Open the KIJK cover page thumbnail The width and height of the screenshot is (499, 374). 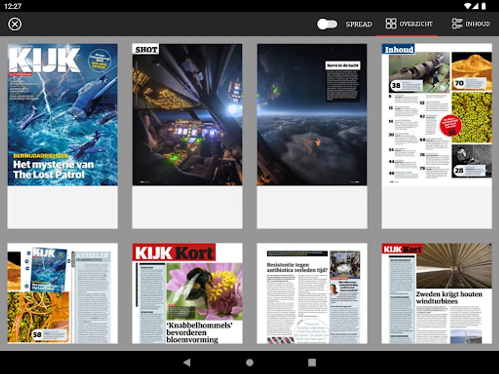click(x=62, y=136)
